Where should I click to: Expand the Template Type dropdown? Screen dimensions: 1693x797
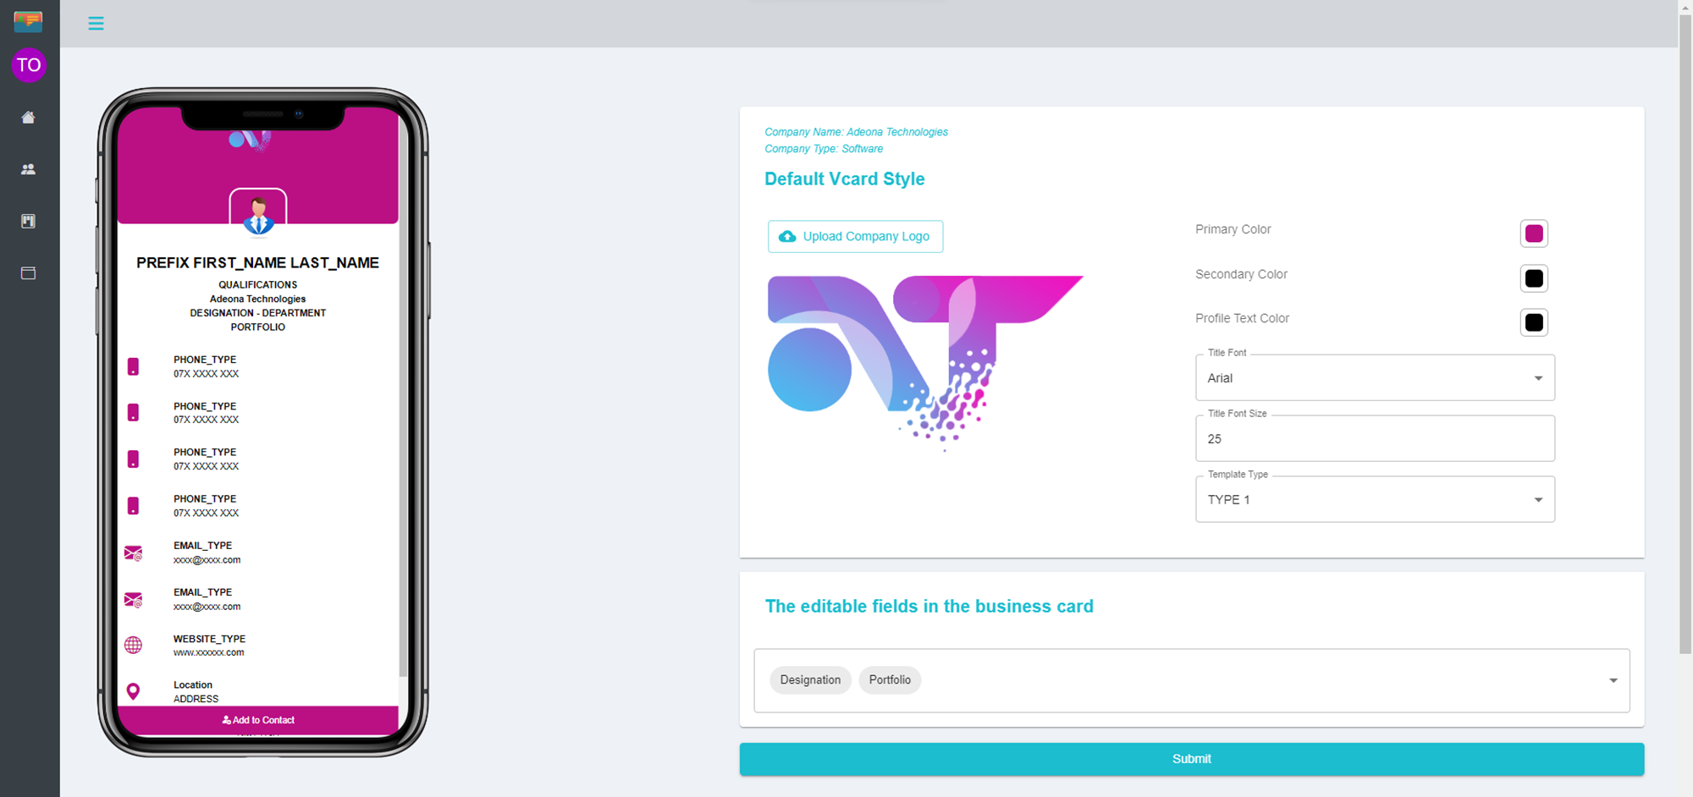(1374, 500)
